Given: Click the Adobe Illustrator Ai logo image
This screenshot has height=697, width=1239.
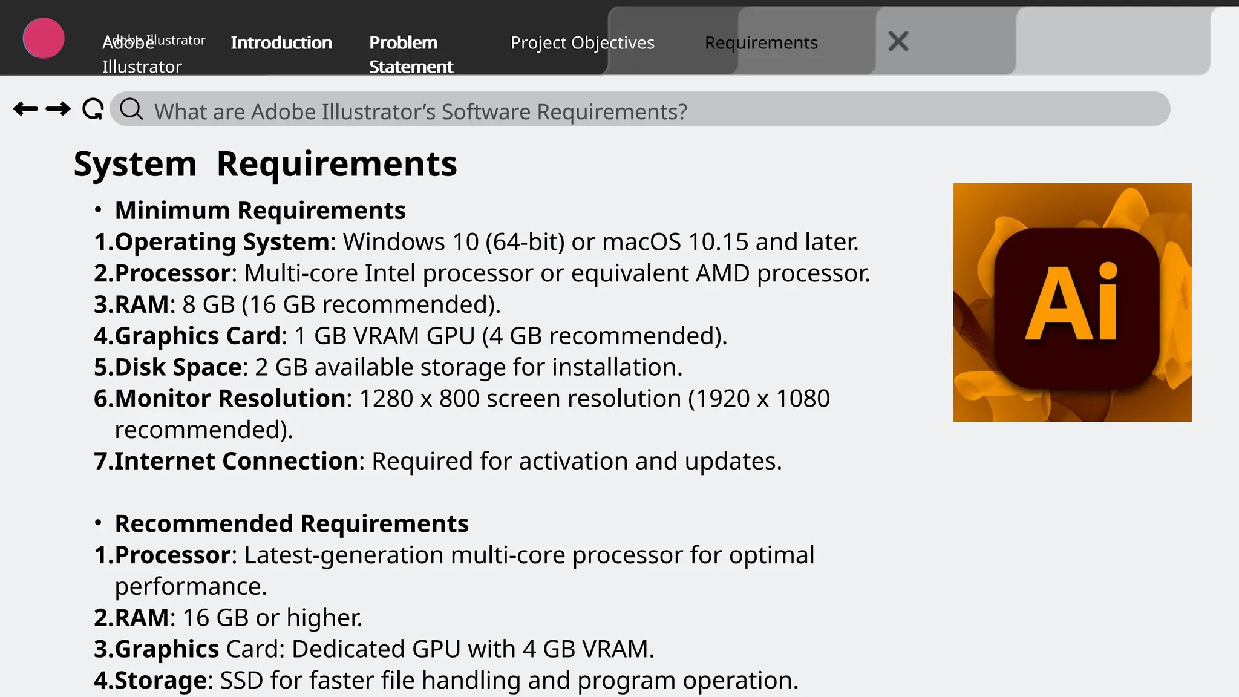Looking at the screenshot, I should 1071,302.
